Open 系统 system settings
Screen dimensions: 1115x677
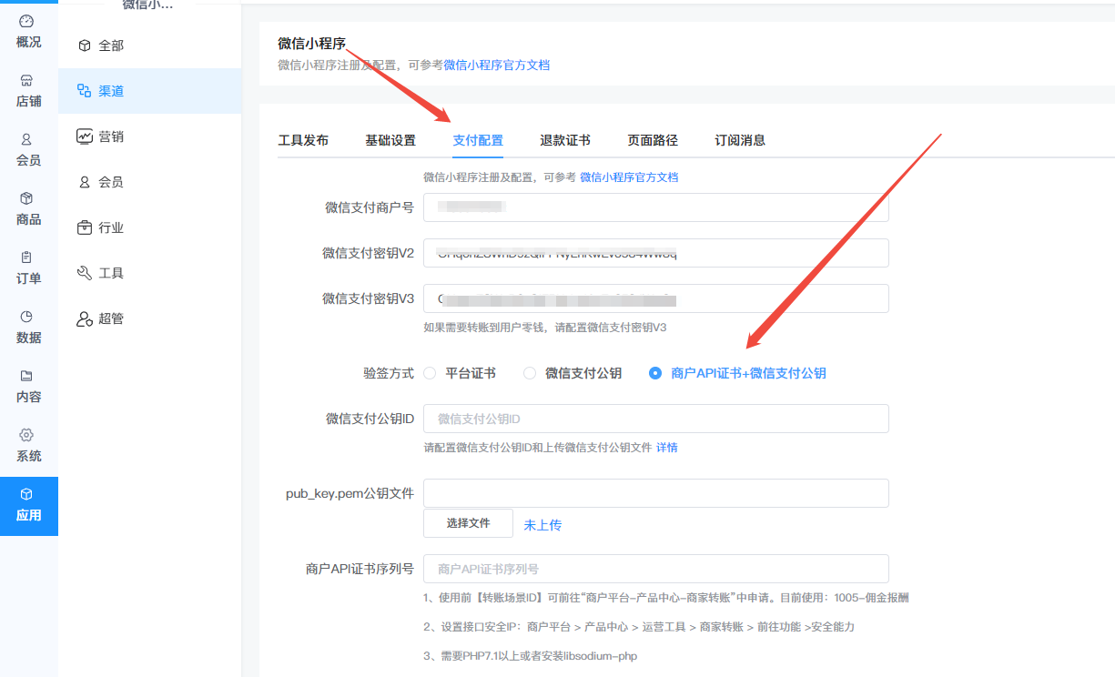click(x=28, y=445)
